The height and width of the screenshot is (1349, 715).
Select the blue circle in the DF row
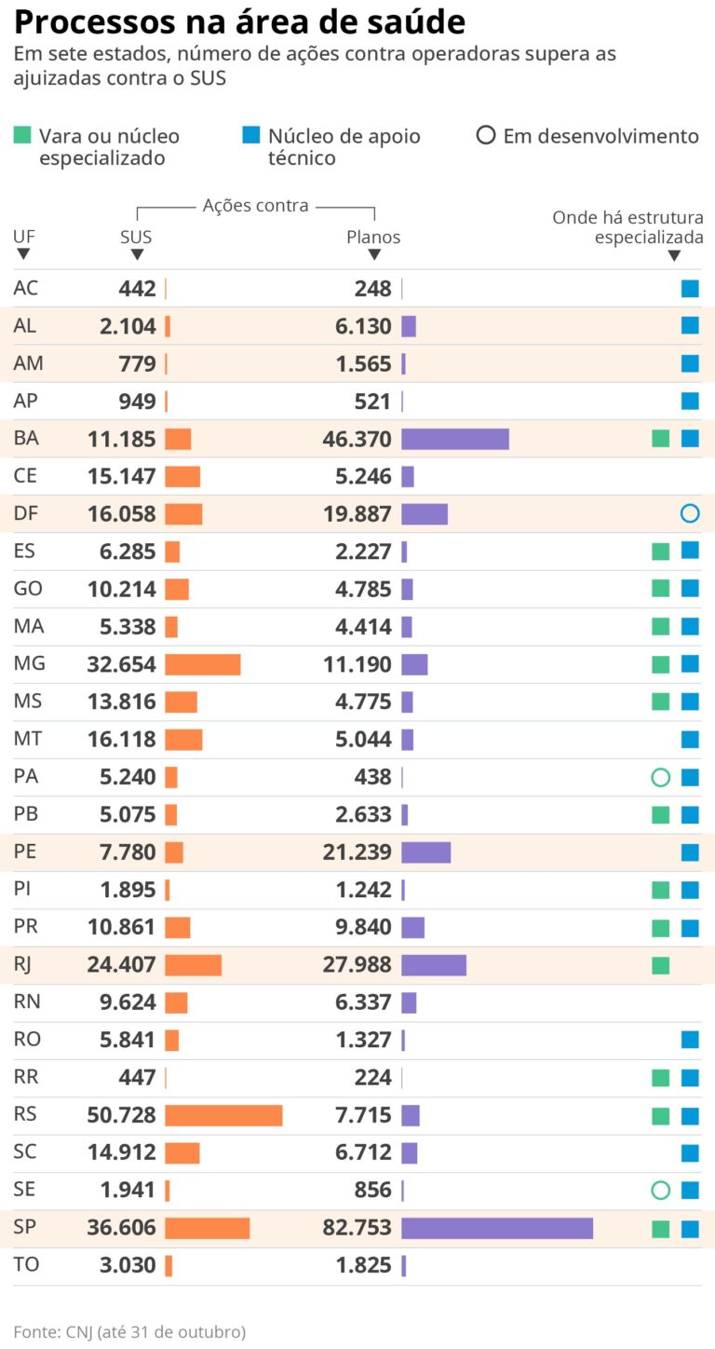[690, 513]
